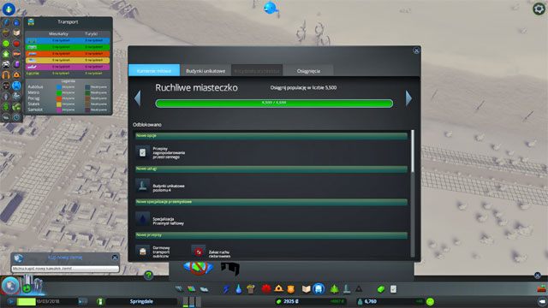Switch to the Budynki unikatowe tab
This screenshot has height=308, width=548.
tap(205, 71)
